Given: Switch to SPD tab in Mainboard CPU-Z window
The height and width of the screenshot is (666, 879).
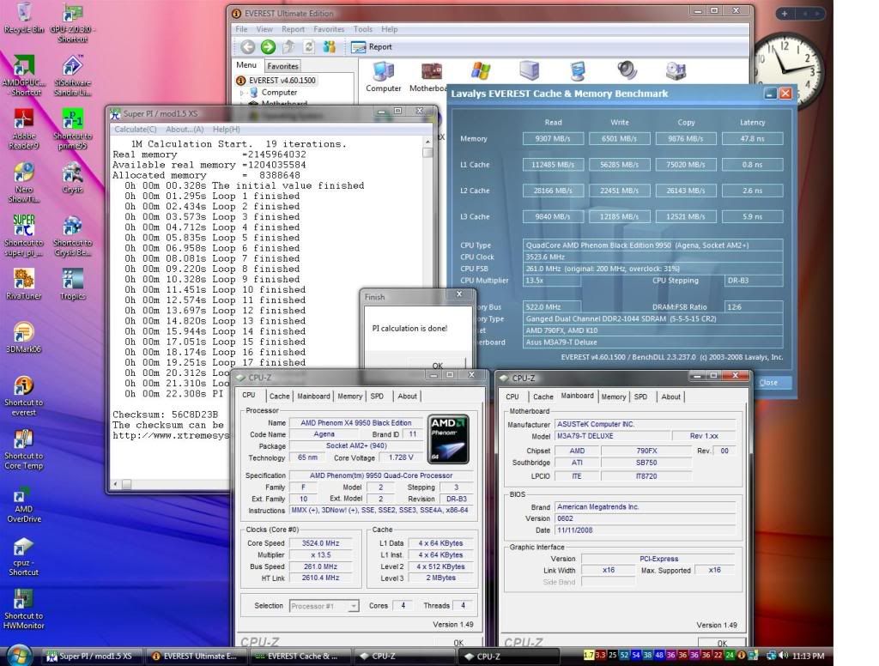Looking at the screenshot, I should pyautogui.click(x=640, y=397).
